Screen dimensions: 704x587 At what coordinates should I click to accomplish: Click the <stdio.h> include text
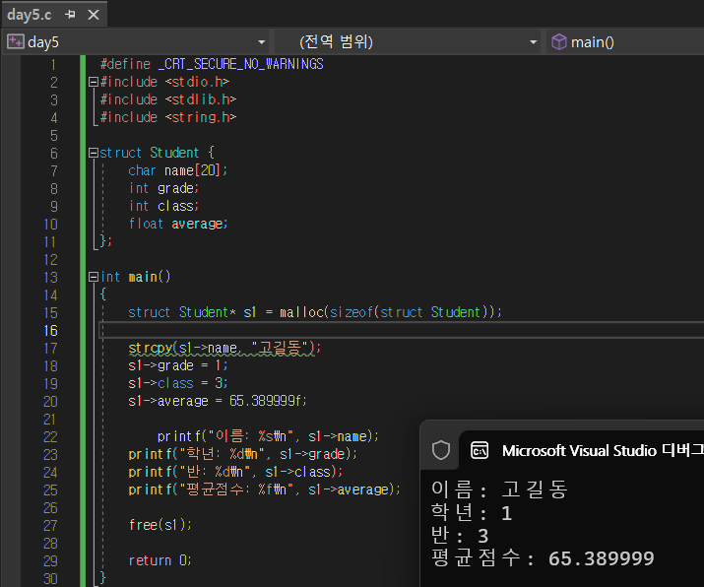tap(197, 82)
